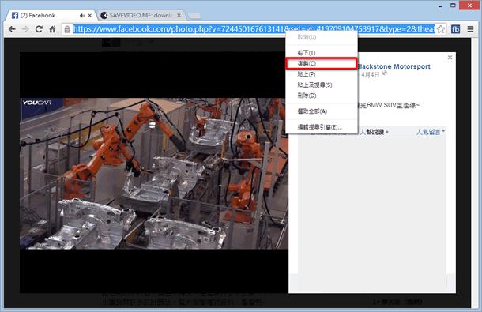The width and height of the screenshot is (482, 312).
Task: Maximize the browser window
Action: (453, 6)
